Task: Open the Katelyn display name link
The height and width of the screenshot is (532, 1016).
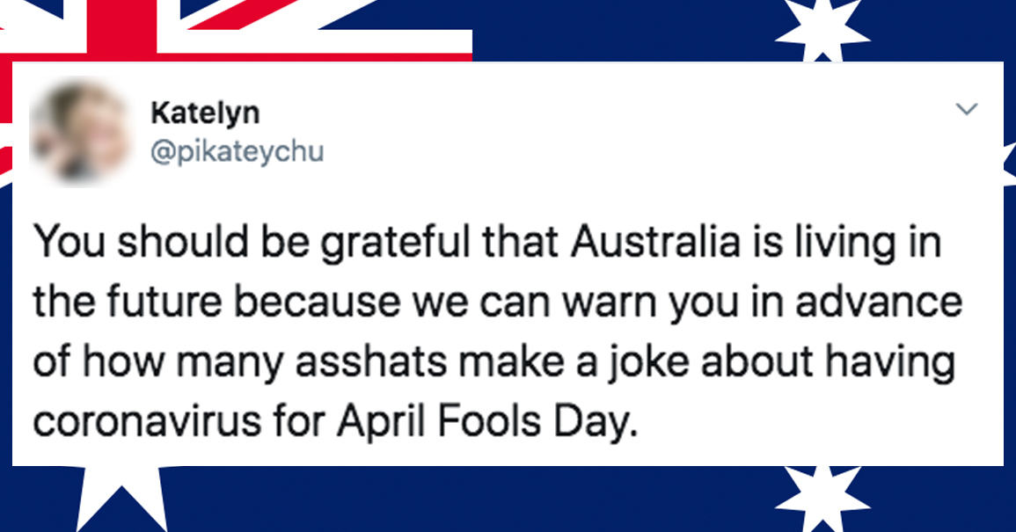Action: pyautogui.click(x=205, y=113)
